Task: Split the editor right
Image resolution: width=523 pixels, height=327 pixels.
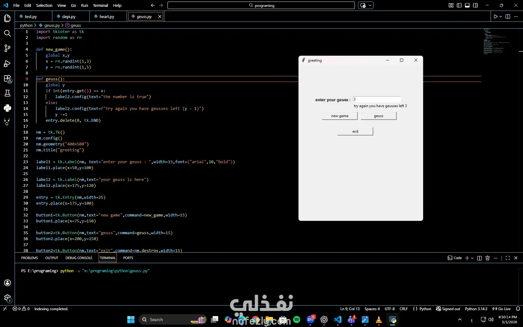Action: [508, 17]
